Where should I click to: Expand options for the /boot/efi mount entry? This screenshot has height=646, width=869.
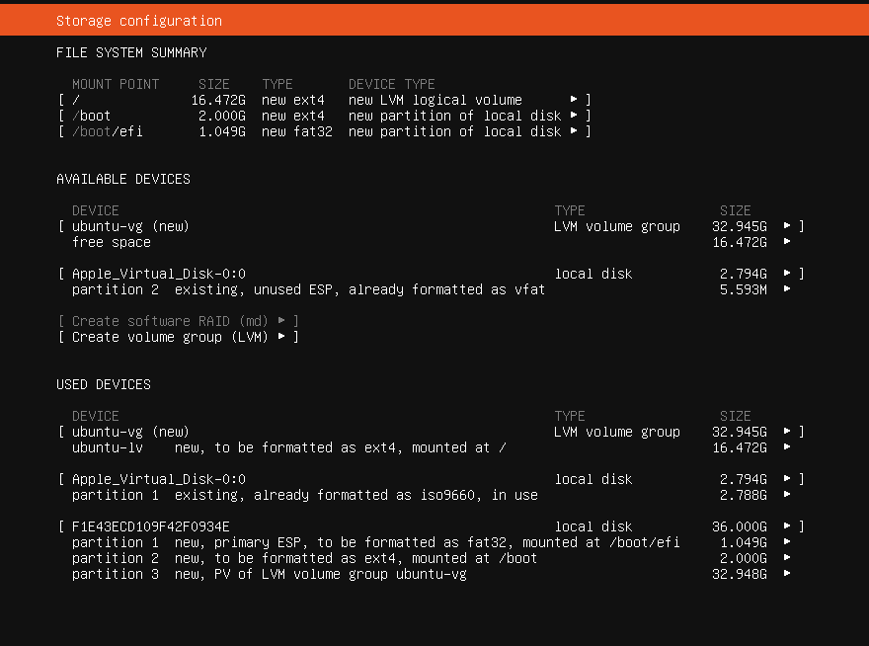coord(573,131)
